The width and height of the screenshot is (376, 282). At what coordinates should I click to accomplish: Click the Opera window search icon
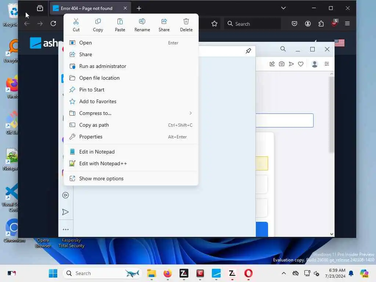click(283, 49)
